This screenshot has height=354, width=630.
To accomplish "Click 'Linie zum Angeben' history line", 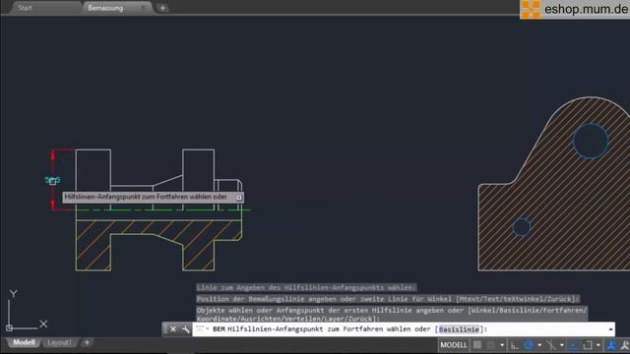I will (306, 287).
